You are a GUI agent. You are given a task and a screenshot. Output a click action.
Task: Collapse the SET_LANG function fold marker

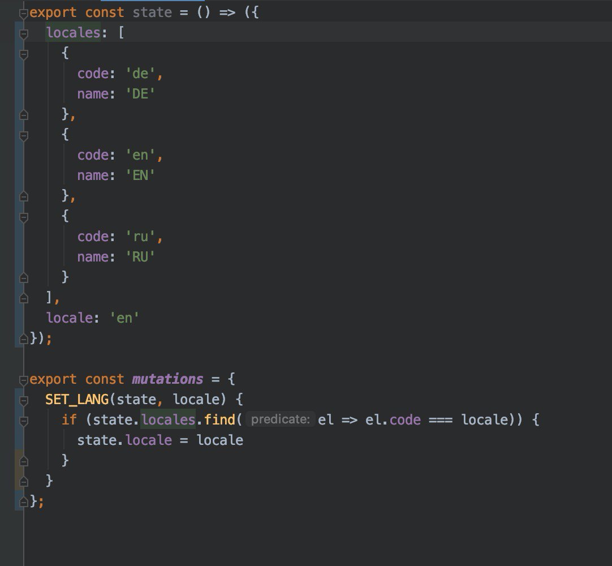(x=24, y=400)
